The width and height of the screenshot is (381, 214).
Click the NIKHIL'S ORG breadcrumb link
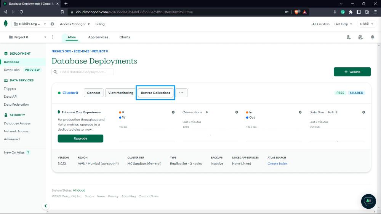70,51
